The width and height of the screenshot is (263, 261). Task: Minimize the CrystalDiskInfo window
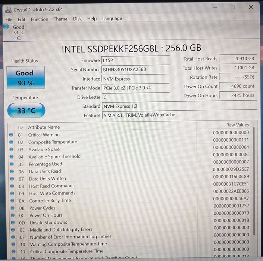[x=215, y=7]
